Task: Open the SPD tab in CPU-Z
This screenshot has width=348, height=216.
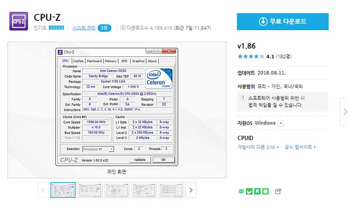Action: 124,61
